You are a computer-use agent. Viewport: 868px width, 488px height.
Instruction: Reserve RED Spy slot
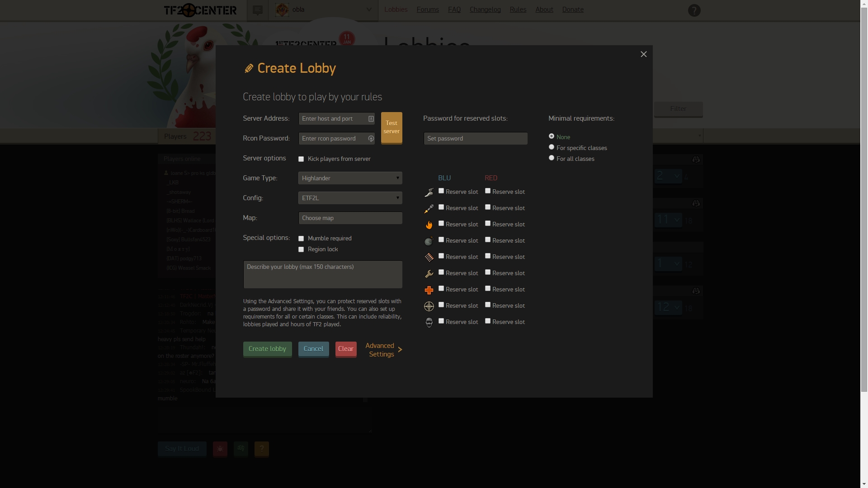[488, 321]
